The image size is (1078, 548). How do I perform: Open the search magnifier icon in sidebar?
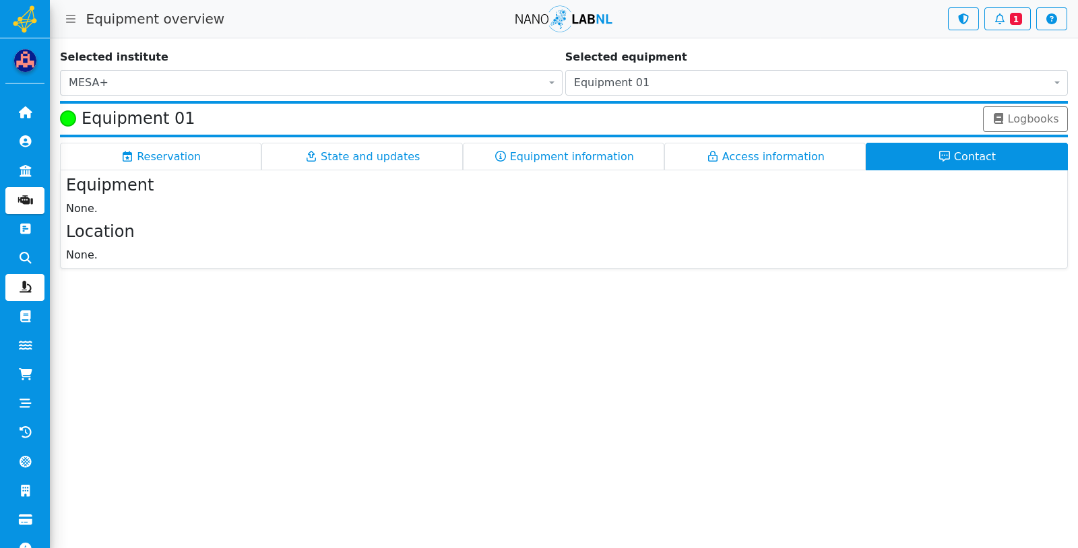click(x=25, y=258)
